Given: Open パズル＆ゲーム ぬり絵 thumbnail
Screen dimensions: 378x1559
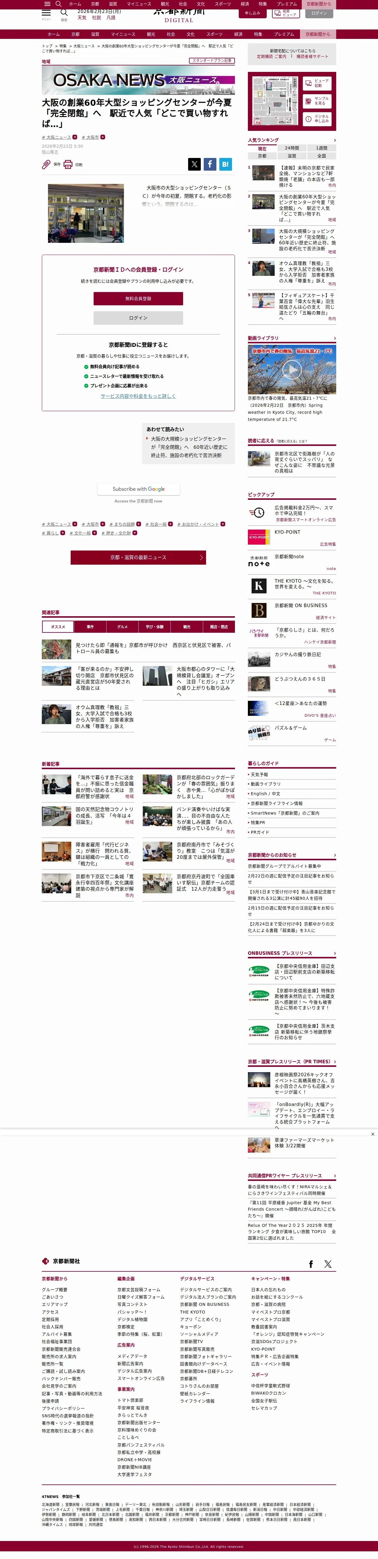Looking at the screenshot, I should point(259,732).
